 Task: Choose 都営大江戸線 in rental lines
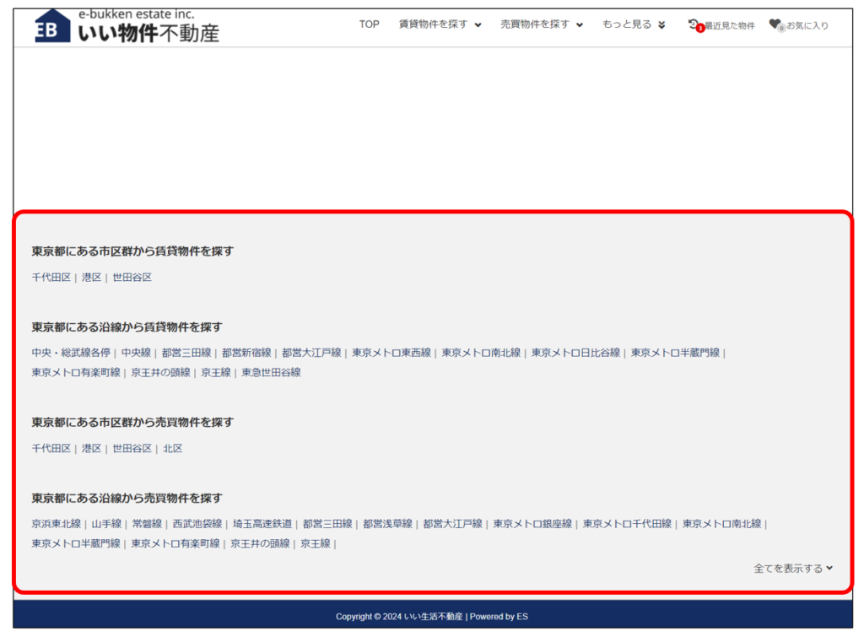[x=311, y=353]
